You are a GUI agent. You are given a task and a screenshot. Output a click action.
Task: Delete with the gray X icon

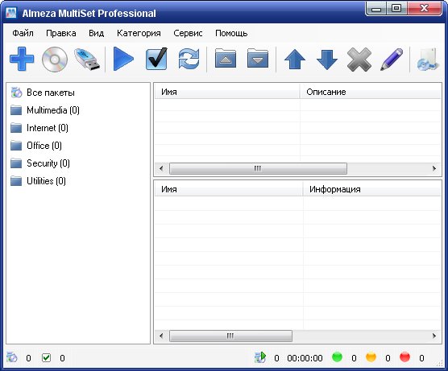359,60
